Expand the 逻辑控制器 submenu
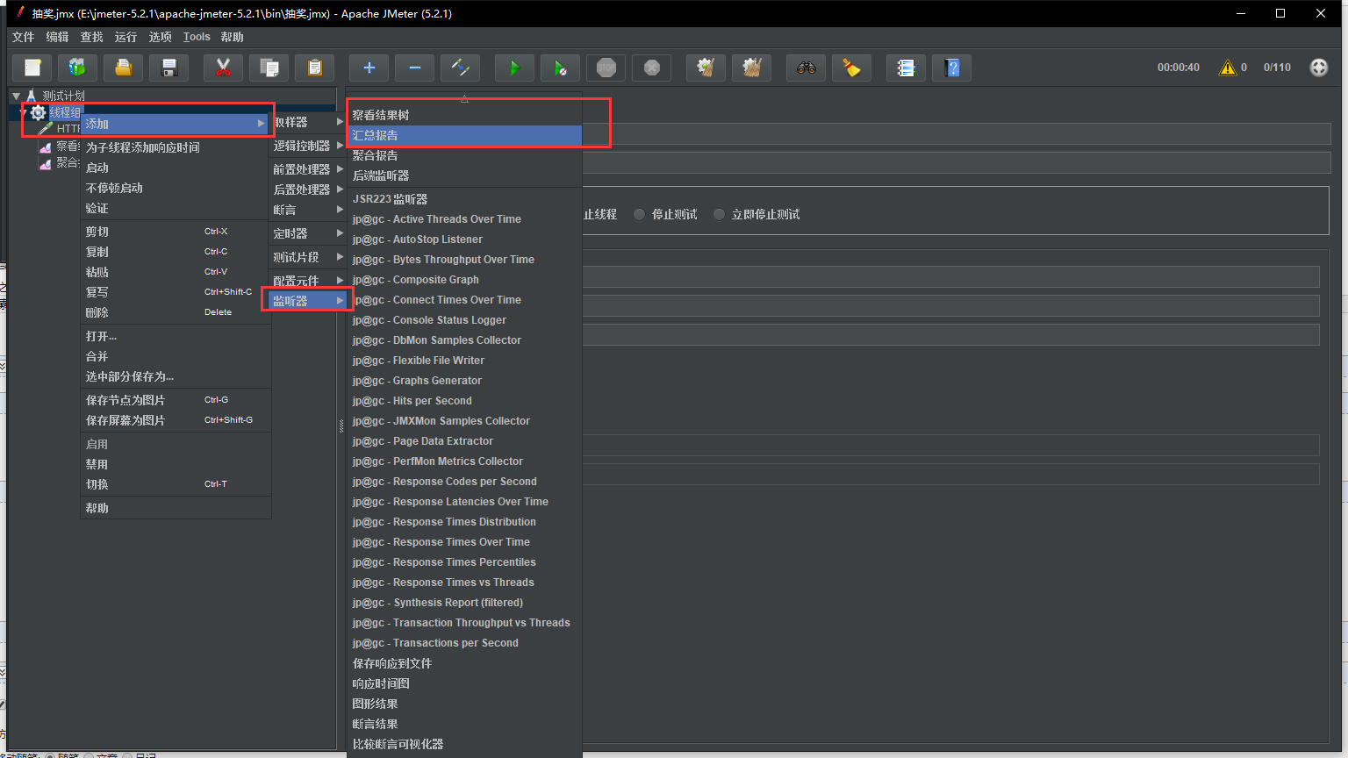This screenshot has width=1348, height=758. pyautogui.click(x=308, y=146)
